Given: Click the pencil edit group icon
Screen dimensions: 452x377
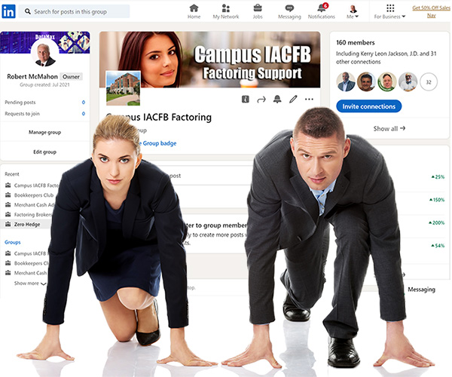Looking at the screenshot, I should pyautogui.click(x=293, y=100).
